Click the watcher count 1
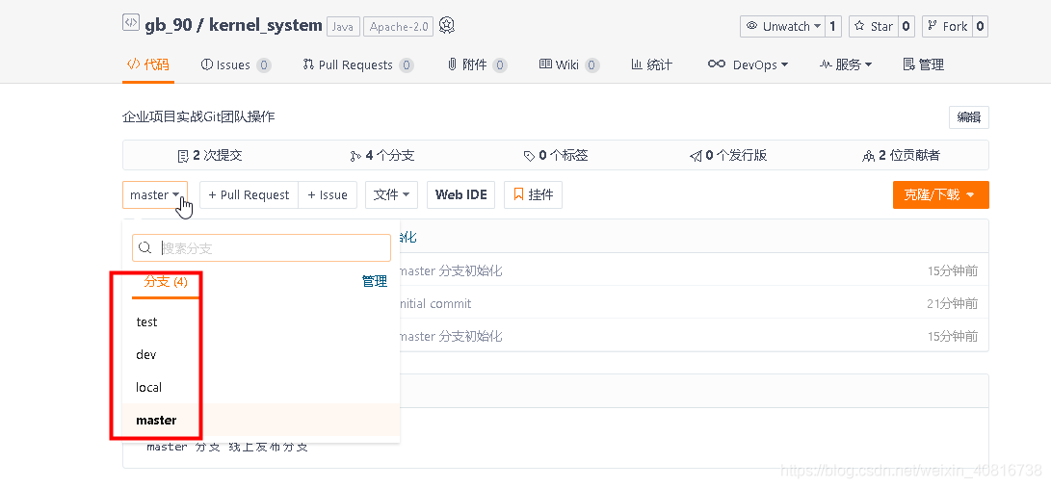This screenshot has height=488, width=1051. click(833, 26)
